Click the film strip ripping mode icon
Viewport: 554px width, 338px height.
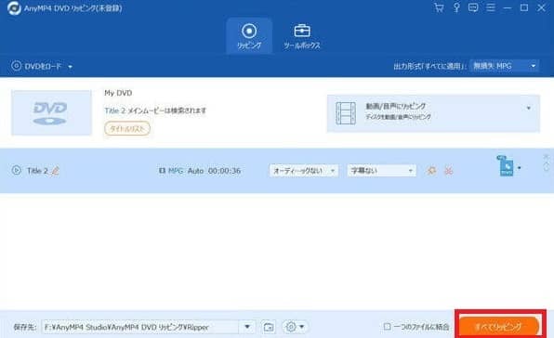click(x=346, y=113)
